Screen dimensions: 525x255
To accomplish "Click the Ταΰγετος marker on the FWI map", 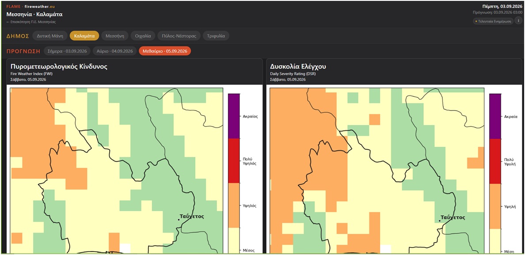I will pyautogui.click(x=179, y=220).
